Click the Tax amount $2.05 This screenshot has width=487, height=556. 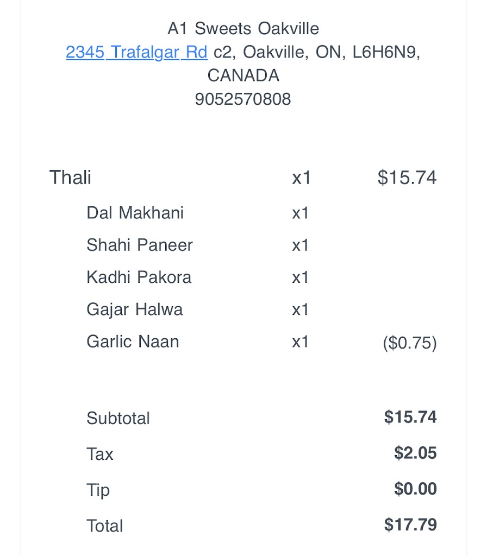[x=415, y=453]
